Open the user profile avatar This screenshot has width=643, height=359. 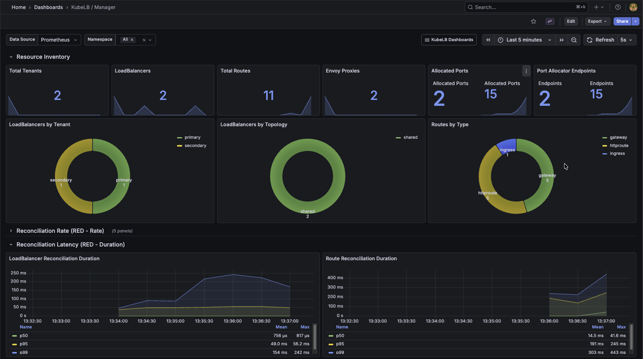click(633, 7)
